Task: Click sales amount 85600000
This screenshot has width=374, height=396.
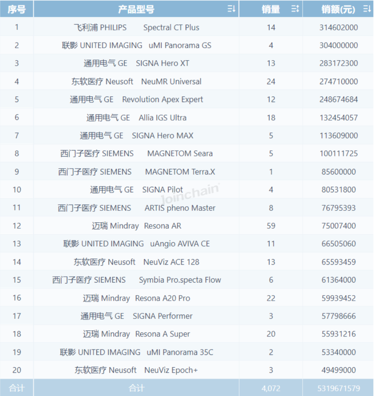Action: pos(339,171)
